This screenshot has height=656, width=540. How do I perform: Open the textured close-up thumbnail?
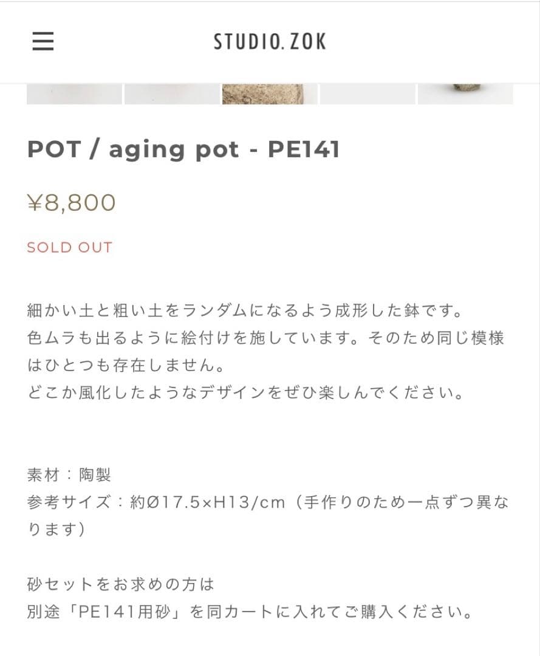pyautogui.click(x=270, y=94)
